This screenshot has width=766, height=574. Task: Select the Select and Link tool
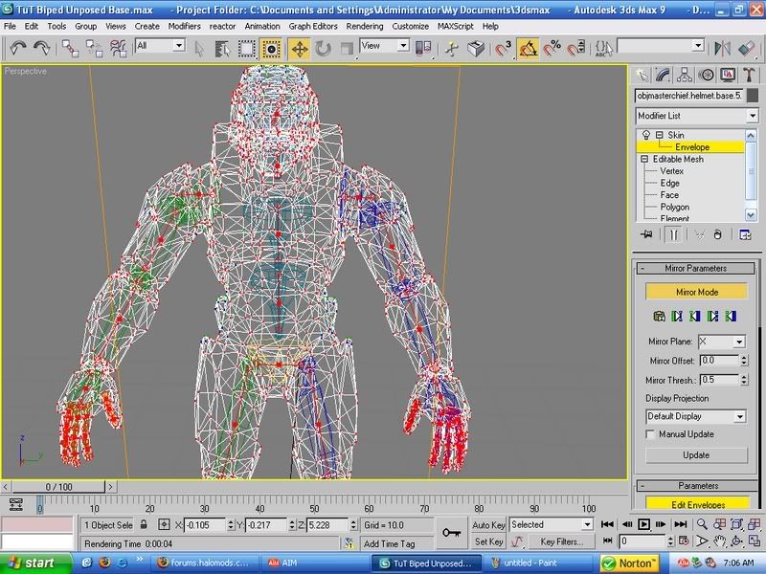70,49
